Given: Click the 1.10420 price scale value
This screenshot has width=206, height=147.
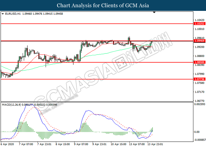Looking at the screenshot, I should (x=200, y=20).
